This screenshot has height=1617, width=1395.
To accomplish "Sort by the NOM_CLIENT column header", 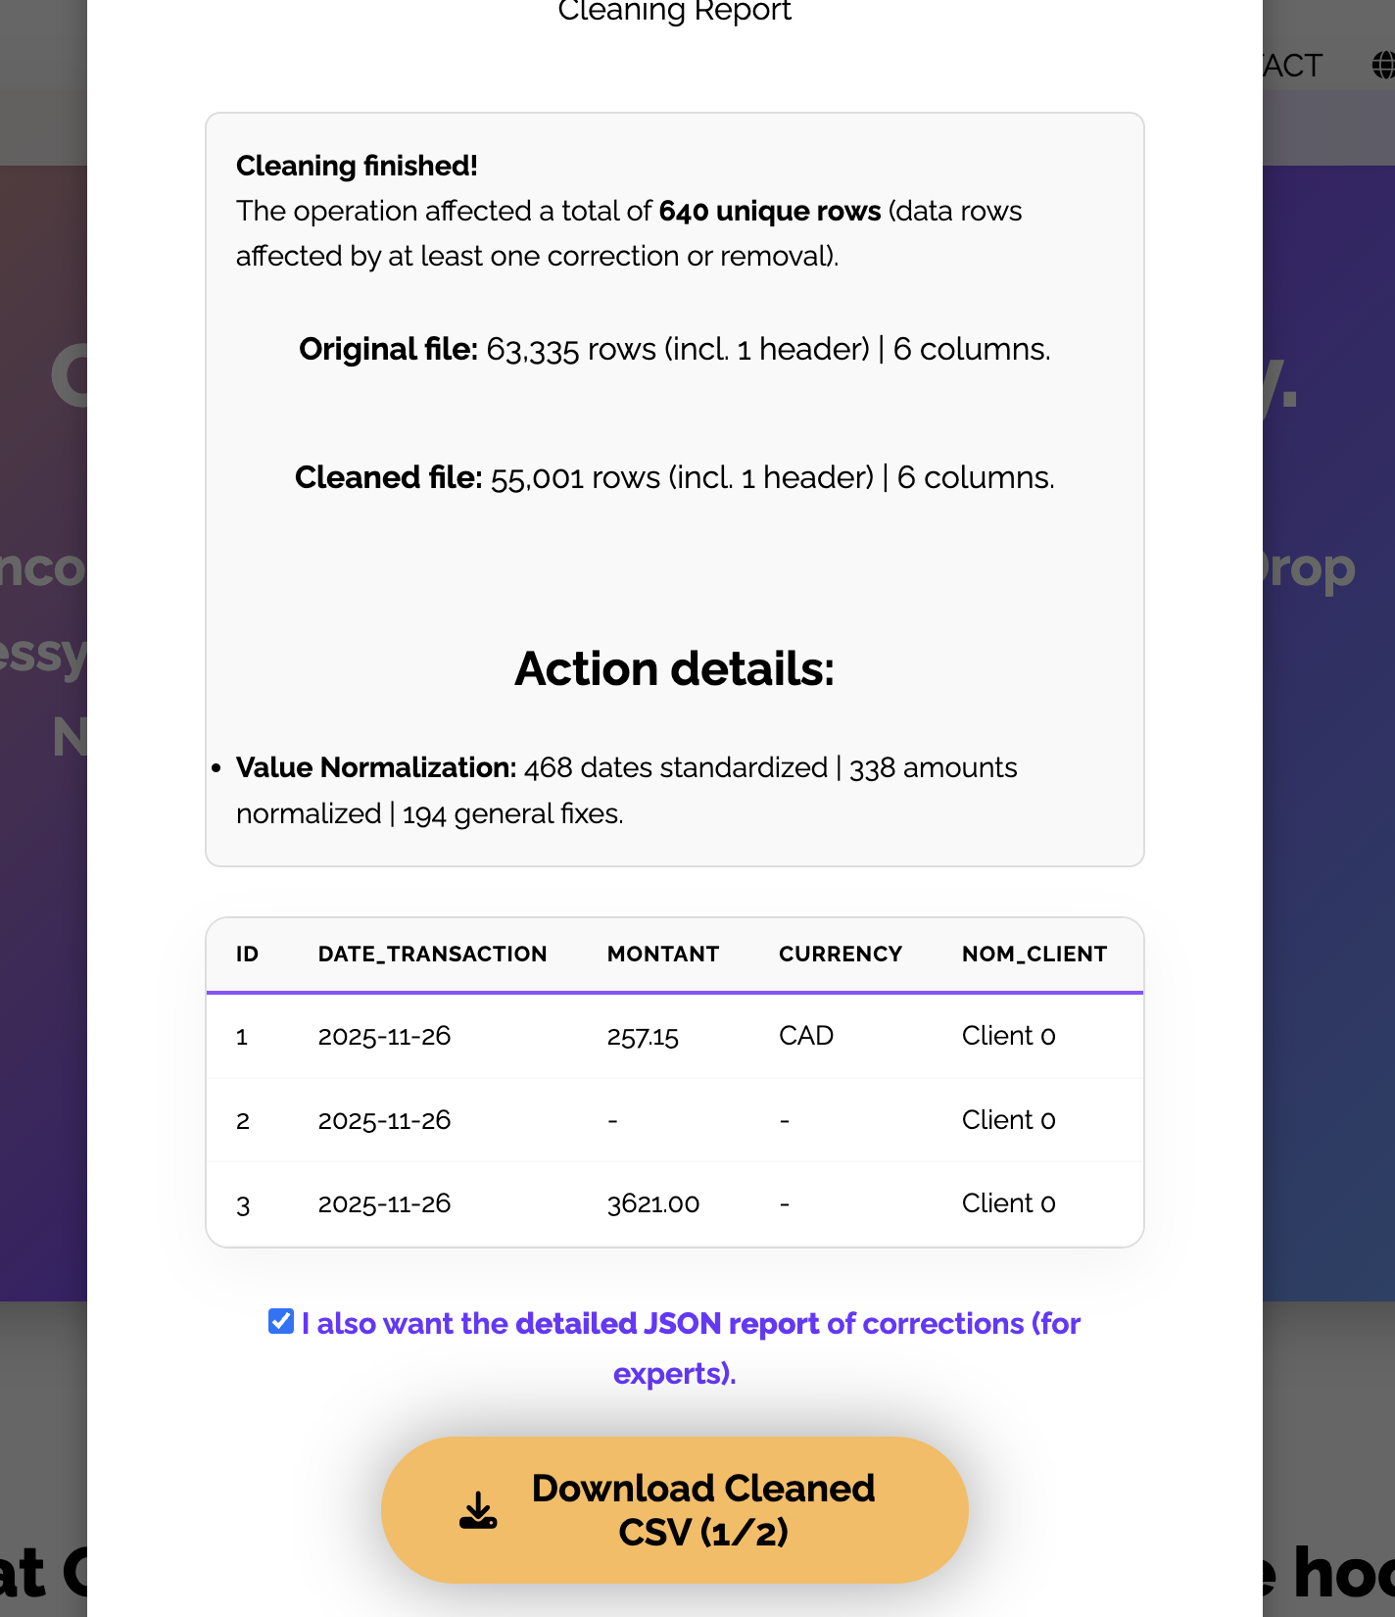I will coord(1034,954).
